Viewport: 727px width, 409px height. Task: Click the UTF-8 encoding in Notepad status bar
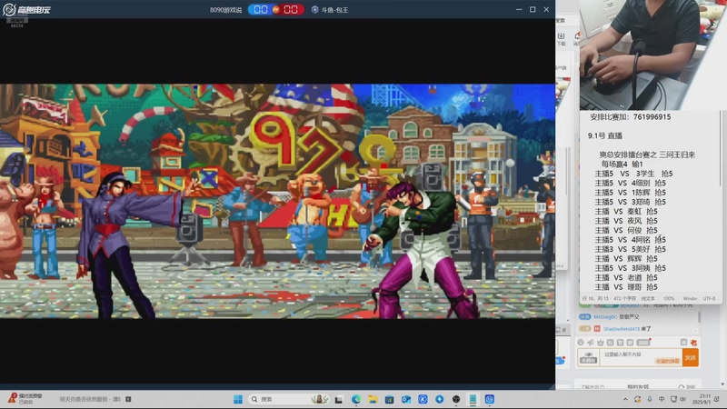(709, 299)
